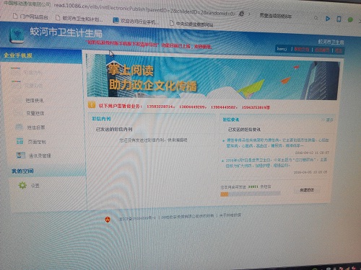Screen dimensions: 361x270
Task: Open the green gear 设置 icon
Action: (x=22, y=185)
